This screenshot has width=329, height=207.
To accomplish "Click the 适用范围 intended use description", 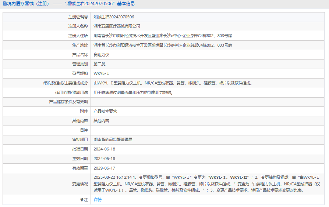I will tap(134, 92).
